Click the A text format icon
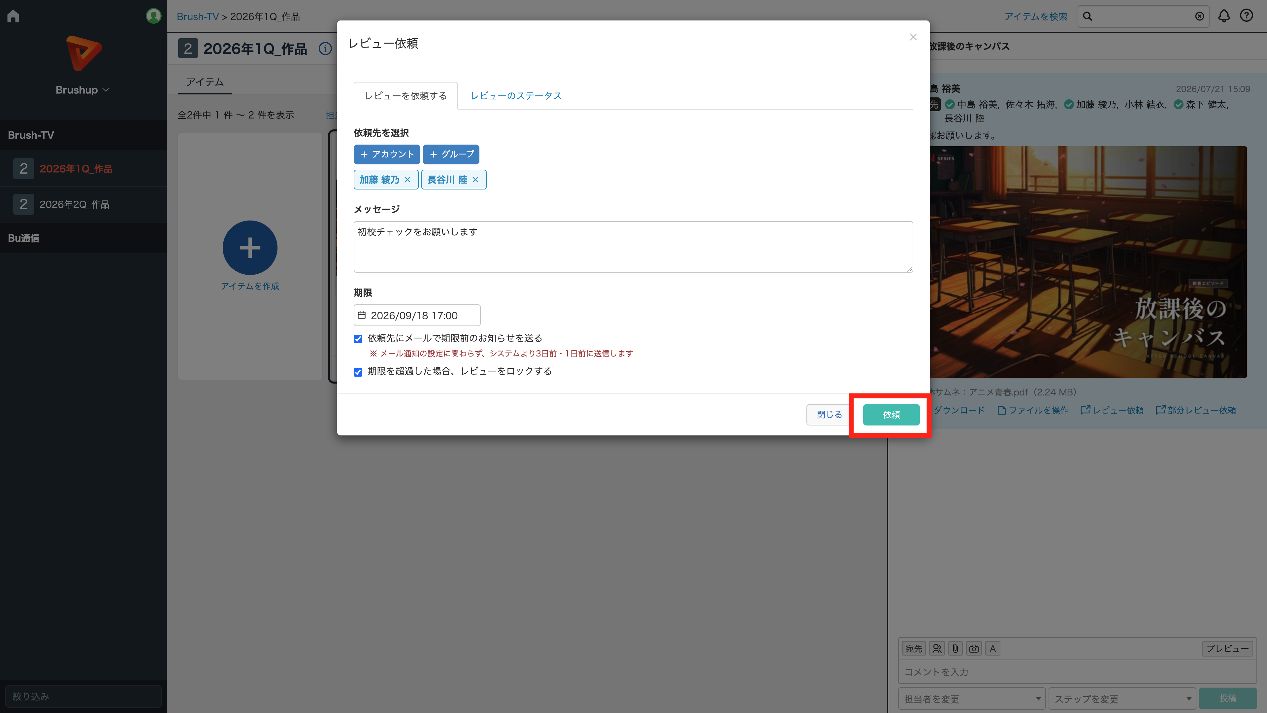 click(992, 649)
